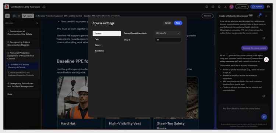This screenshot has width=276, height=133.
Task: Open lesson 1 Foundations of Construction Site Safety
Action: point(22,33)
